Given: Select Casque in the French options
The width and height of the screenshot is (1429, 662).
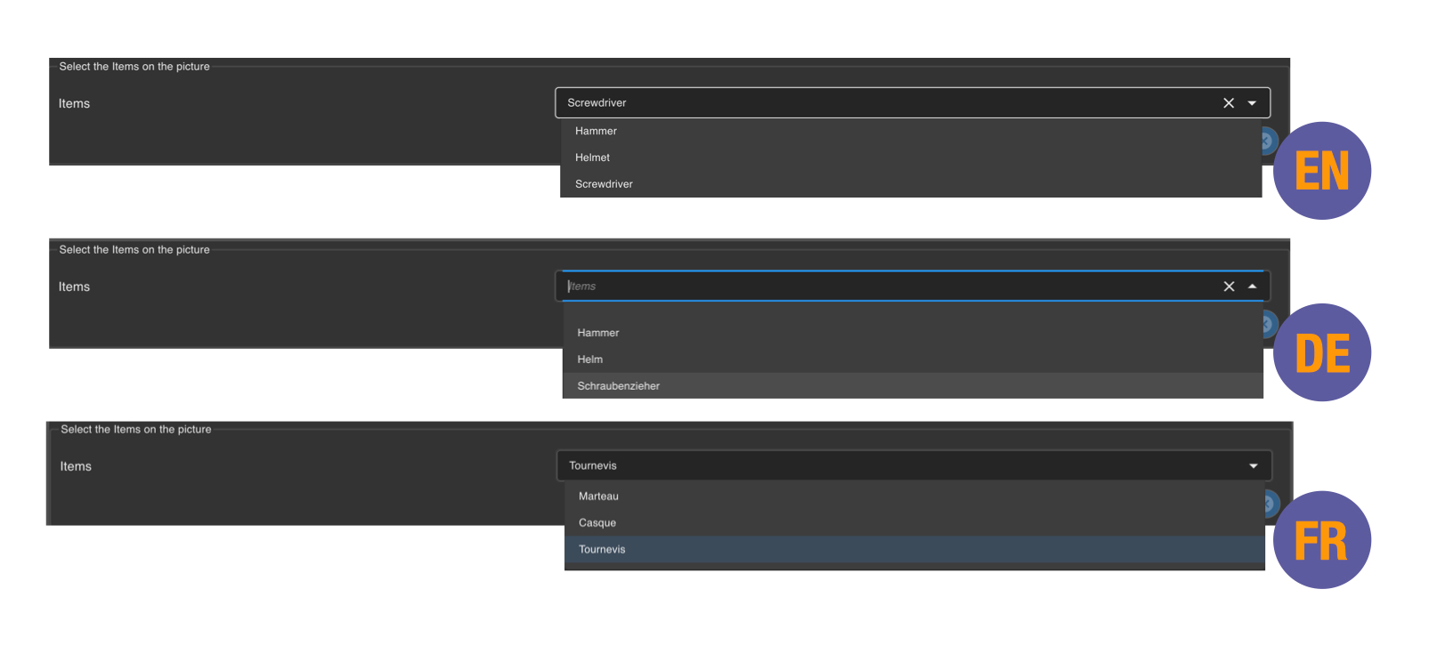Looking at the screenshot, I should 597,523.
